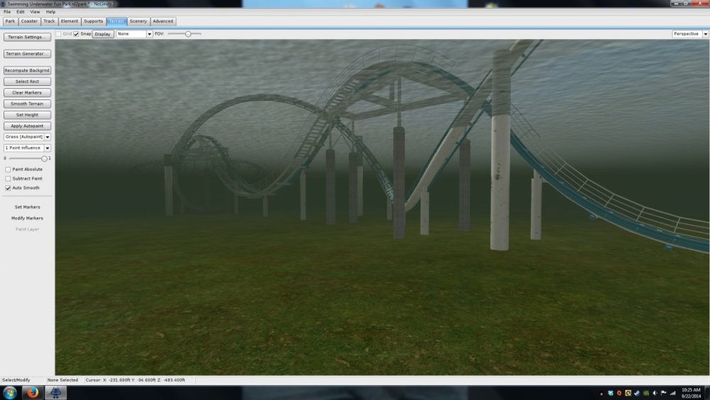Click the Terrain Generator button
The image size is (710, 400).
pyautogui.click(x=27, y=54)
